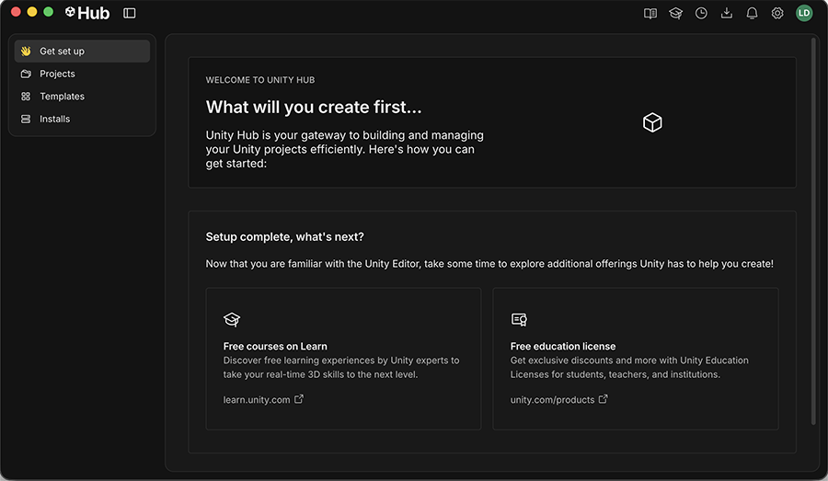Open the downloads icon
The width and height of the screenshot is (828, 481).
point(727,13)
